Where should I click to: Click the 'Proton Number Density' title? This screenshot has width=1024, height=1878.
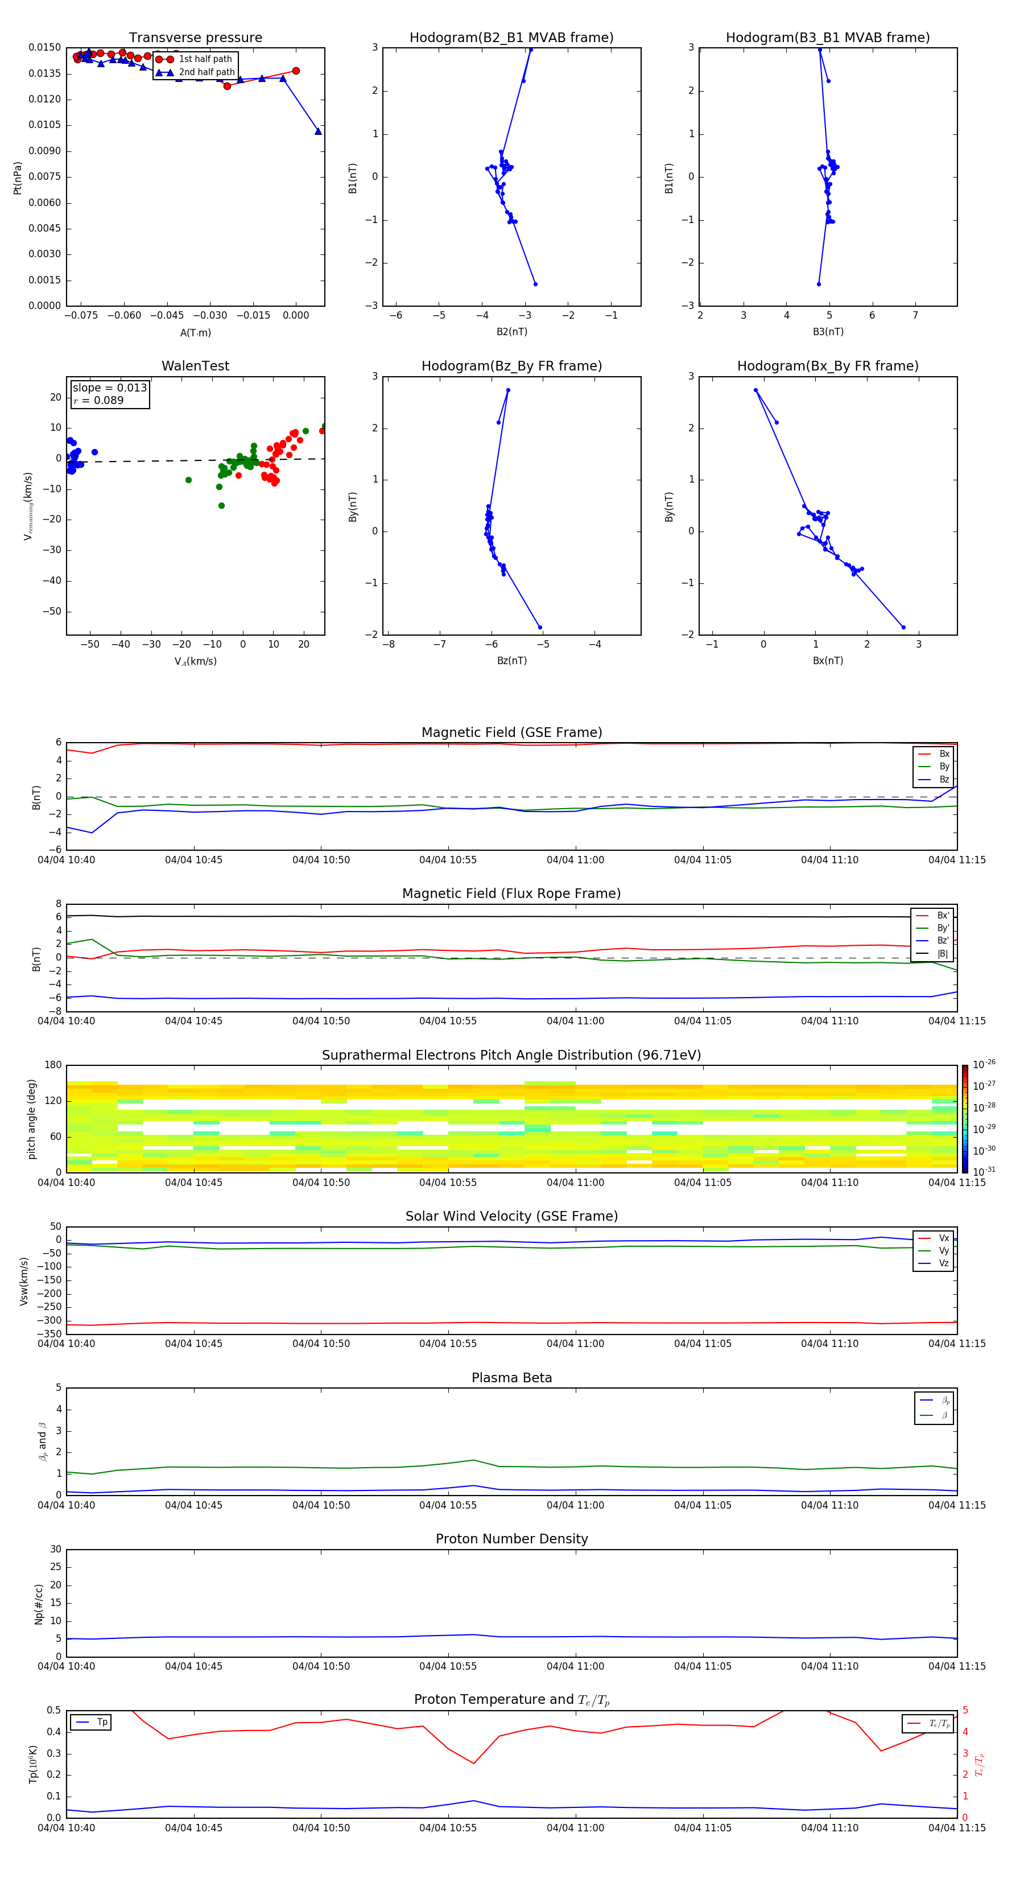pyautogui.click(x=511, y=1539)
